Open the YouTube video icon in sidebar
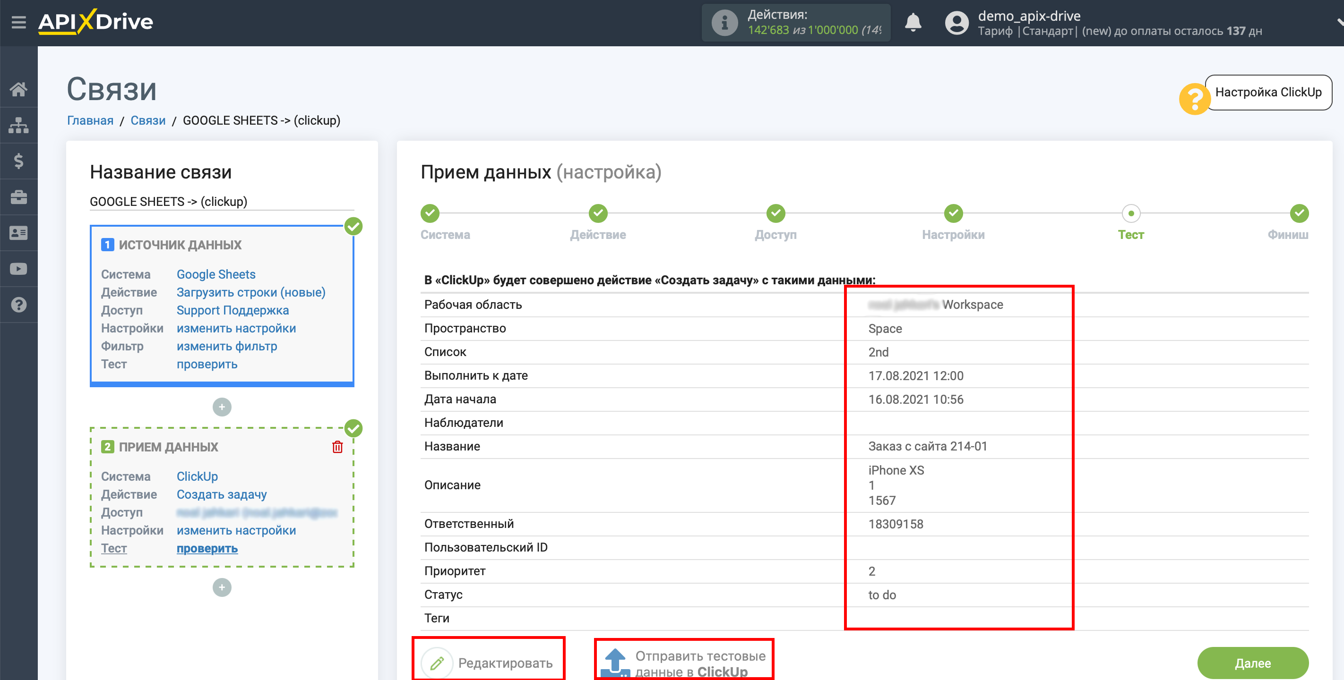The image size is (1344, 680). point(19,269)
